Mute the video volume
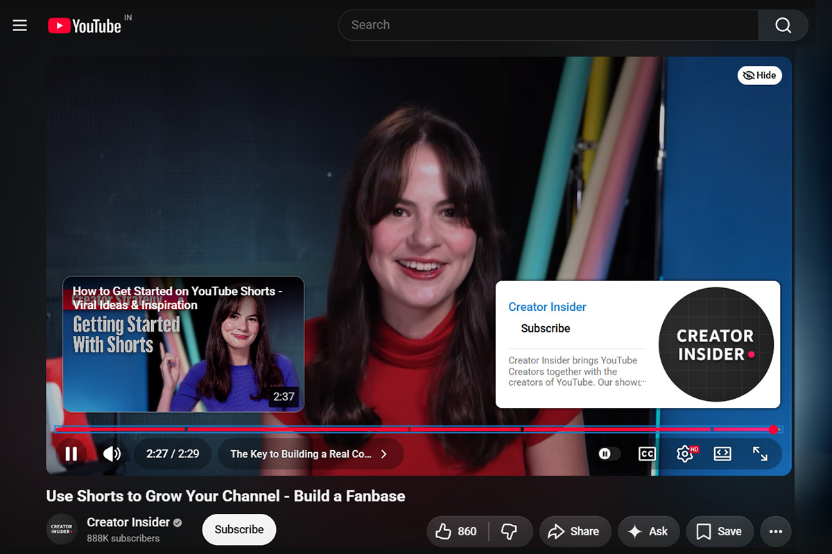The height and width of the screenshot is (554, 832). (x=112, y=454)
